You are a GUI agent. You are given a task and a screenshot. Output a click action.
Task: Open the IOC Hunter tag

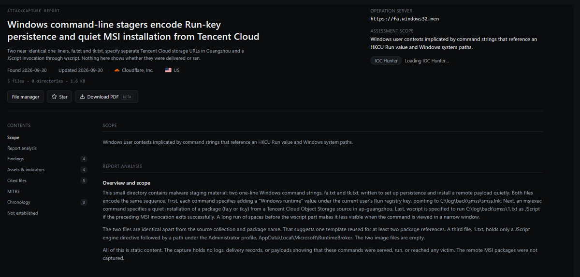tap(386, 61)
